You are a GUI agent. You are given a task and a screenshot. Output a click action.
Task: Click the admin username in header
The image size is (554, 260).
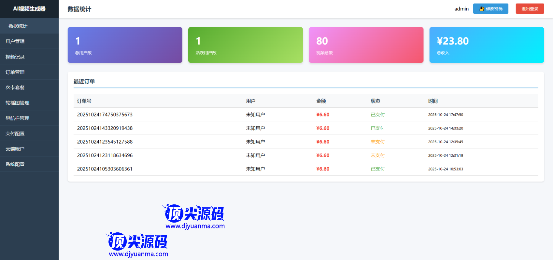(x=461, y=9)
